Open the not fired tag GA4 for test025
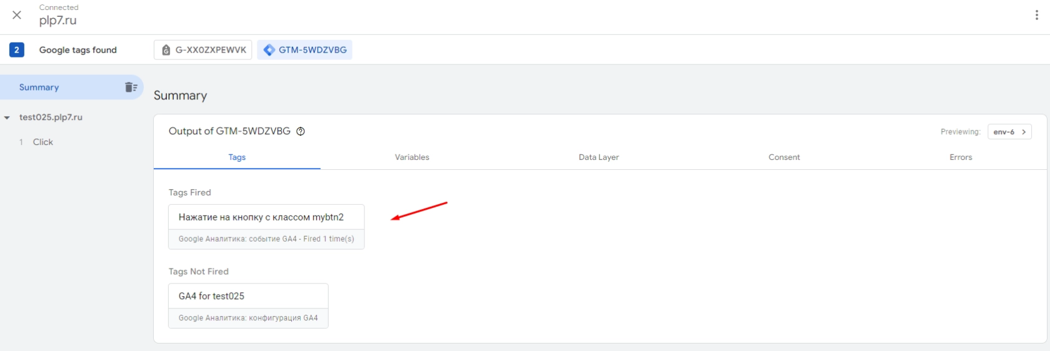Screen dimensions: 1050x351 coord(248,306)
